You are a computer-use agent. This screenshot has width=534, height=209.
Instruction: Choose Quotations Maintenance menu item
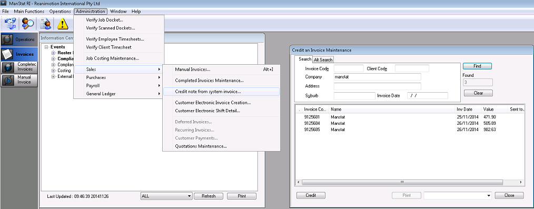(x=221, y=147)
